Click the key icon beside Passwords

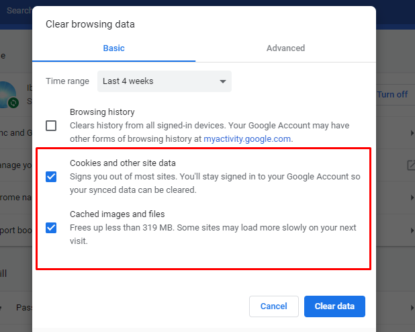pyautogui.click(x=3, y=307)
